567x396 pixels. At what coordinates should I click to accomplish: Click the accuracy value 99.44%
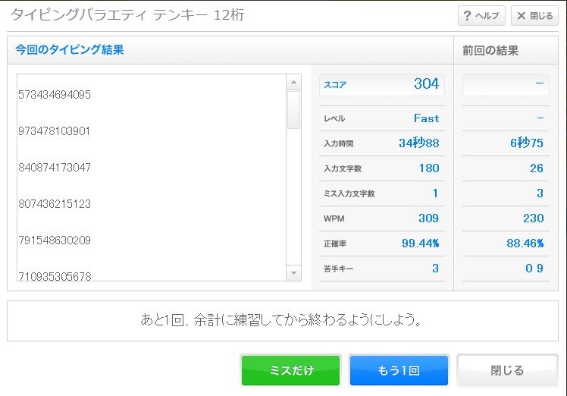(421, 244)
